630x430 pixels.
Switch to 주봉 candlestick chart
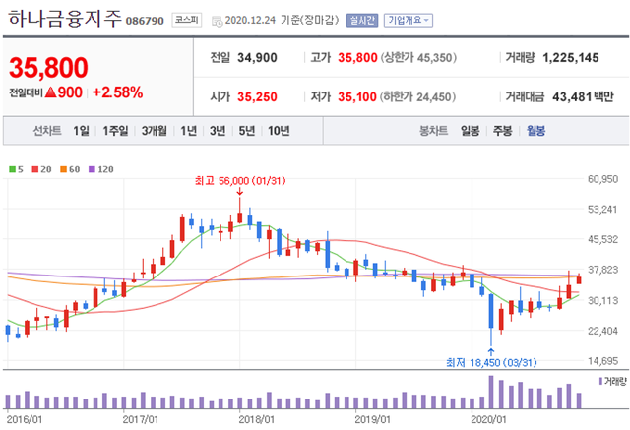[503, 131]
